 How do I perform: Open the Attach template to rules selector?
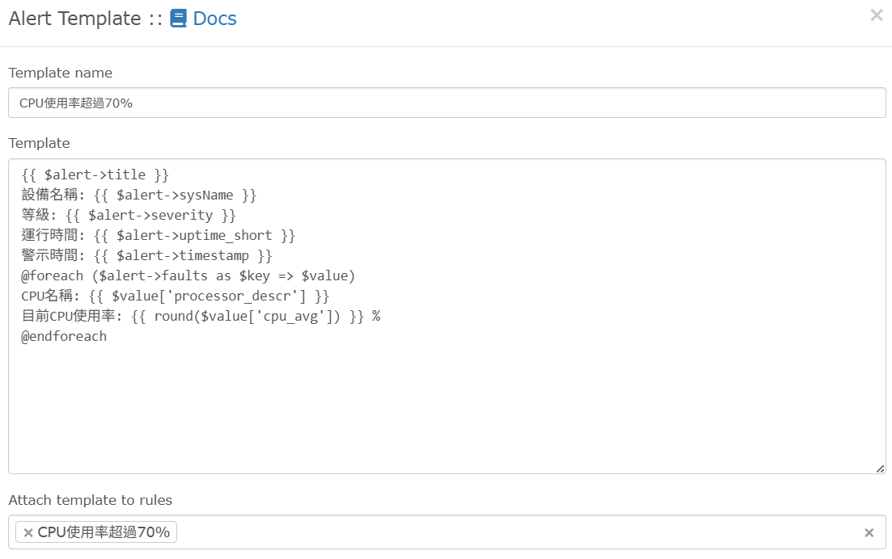click(518, 532)
